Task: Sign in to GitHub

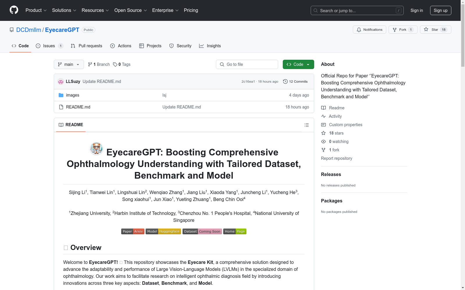Action: (x=416, y=10)
